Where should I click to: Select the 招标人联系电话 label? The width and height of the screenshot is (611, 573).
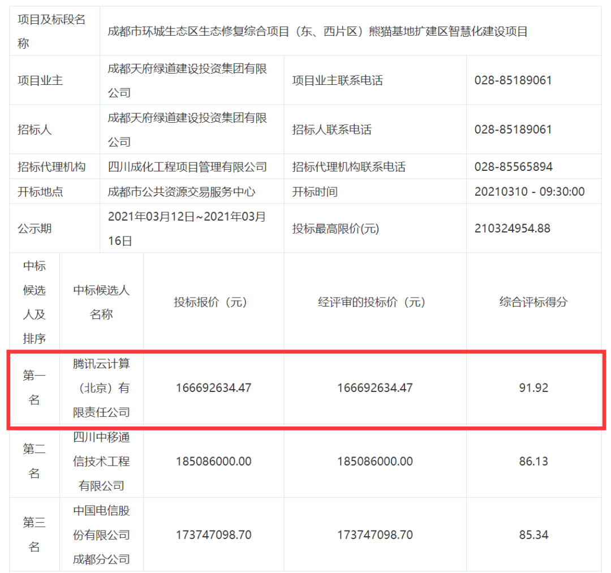click(x=332, y=130)
